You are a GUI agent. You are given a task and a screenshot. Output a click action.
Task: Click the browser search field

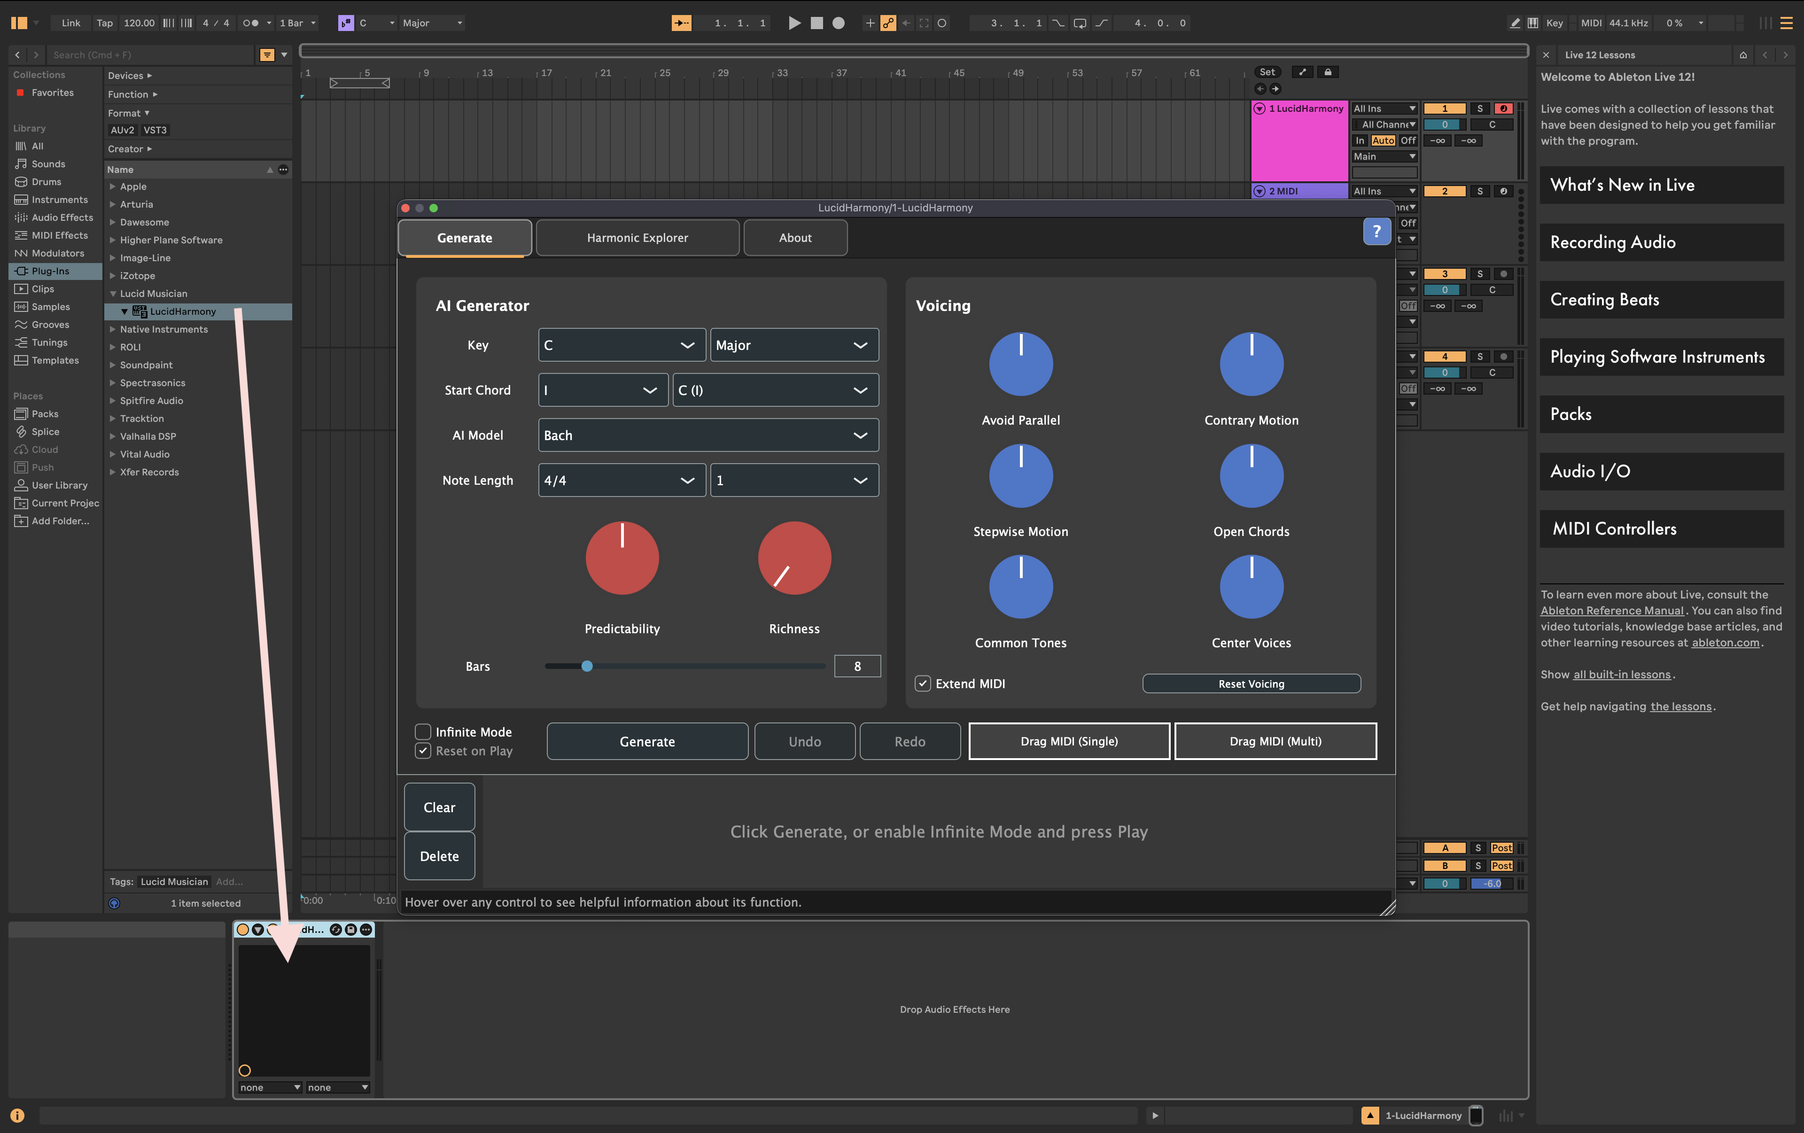pos(150,54)
